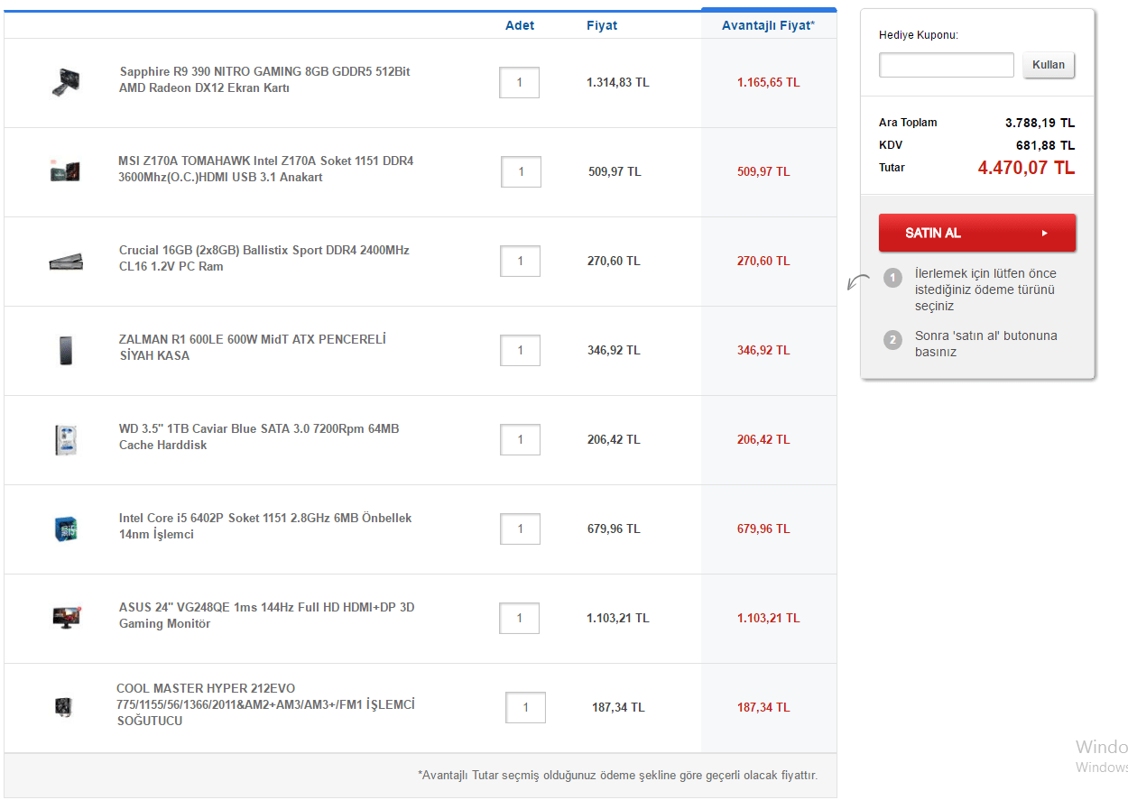Focus quantity field for Cooler Master cooler

525,707
